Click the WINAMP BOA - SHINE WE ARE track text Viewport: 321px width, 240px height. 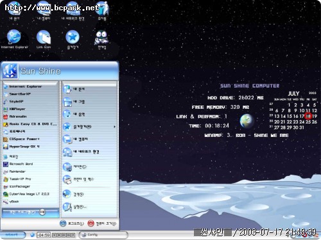click(247, 136)
